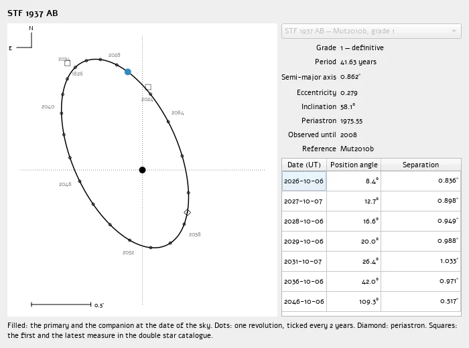The height and width of the screenshot is (348, 469).
Task: Click the 0.836" separation cell
Action: click(421, 181)
